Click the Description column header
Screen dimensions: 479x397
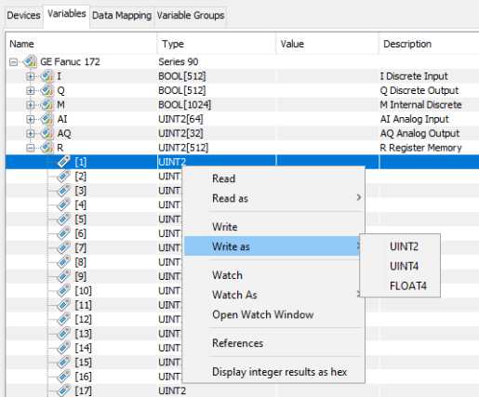(x=429, y=44)
